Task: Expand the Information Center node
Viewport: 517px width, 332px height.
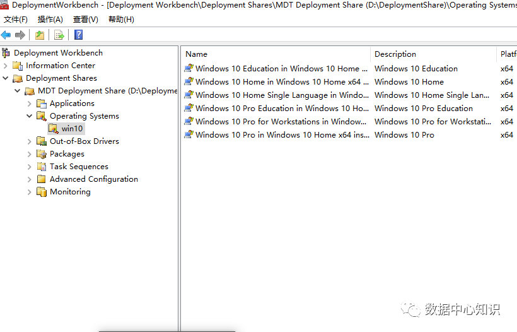Action: point(6,66)
